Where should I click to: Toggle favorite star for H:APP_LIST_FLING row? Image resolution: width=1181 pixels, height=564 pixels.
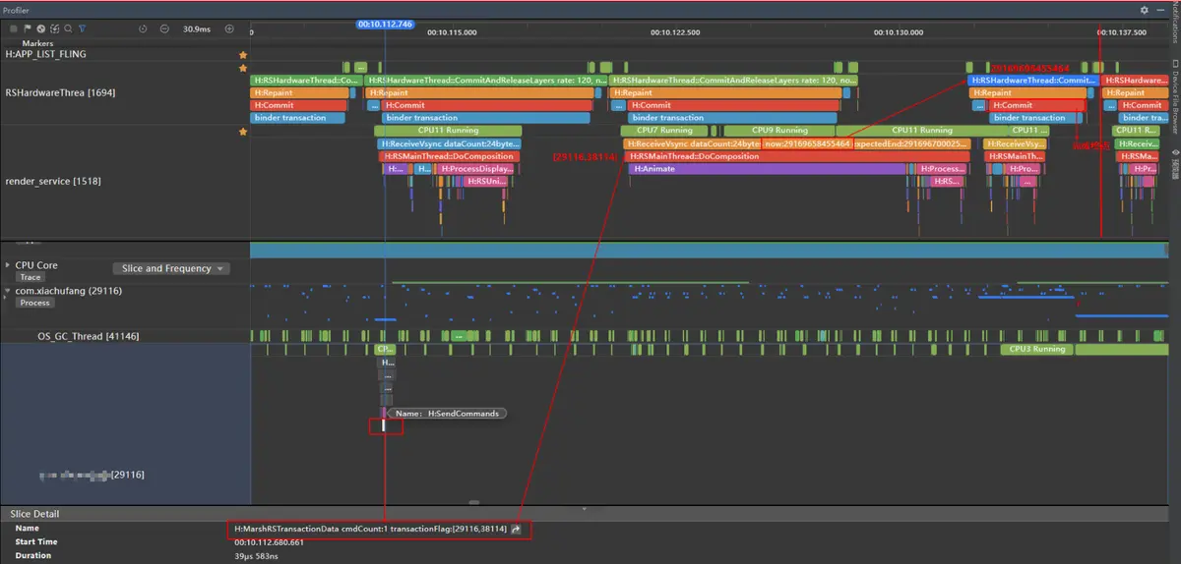tap(242, 56)
